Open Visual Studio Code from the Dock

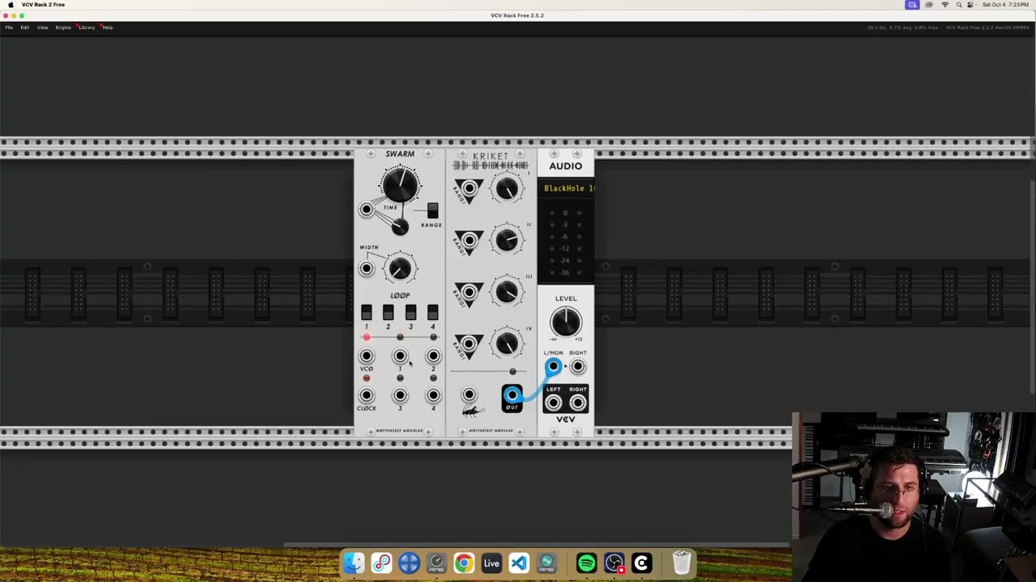519,563
